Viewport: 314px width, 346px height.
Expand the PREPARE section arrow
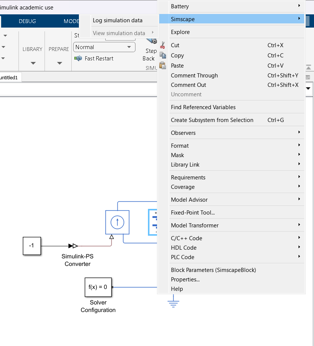click(60, 63)
